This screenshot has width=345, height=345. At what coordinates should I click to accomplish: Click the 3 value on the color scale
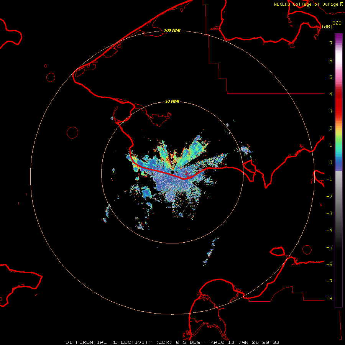pos(331,111)
